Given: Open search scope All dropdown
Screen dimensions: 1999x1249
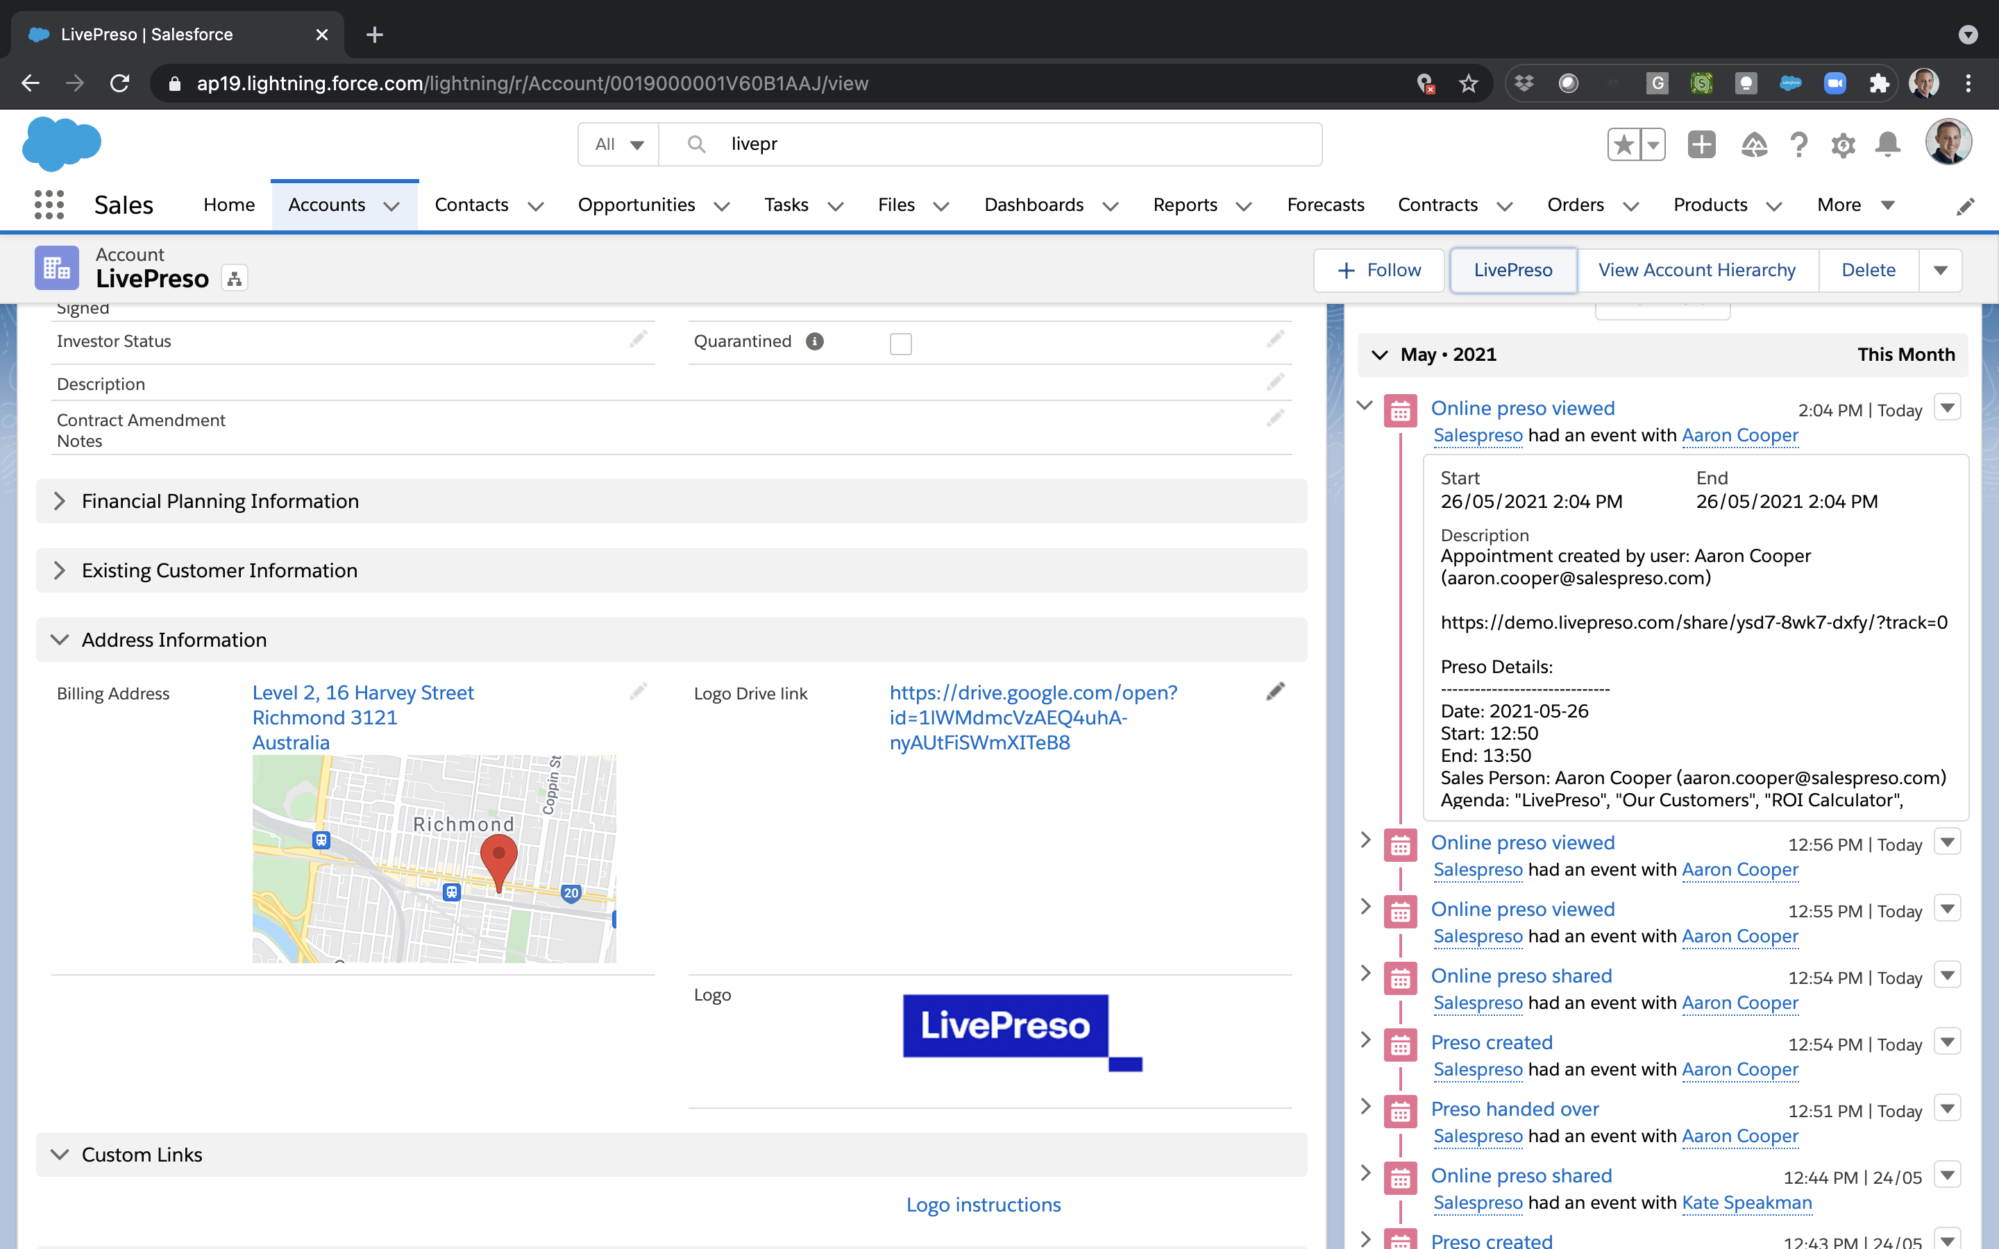Looking at the screenshot, I should 618,144.
